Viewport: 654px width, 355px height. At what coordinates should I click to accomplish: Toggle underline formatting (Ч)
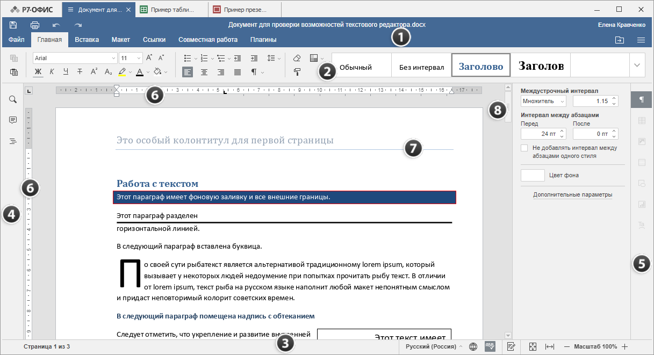pos(66,71)
